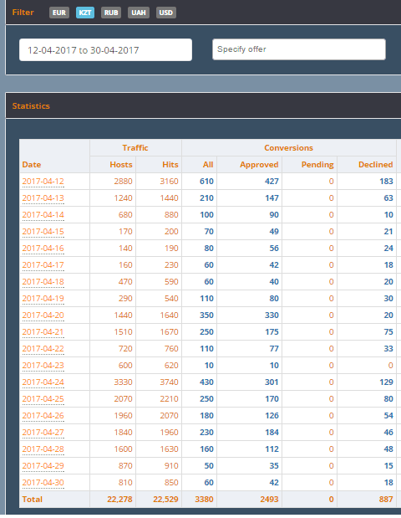Sort by Declined conversions header
This screenshot has width=401, height=518.
(x=376, y=165)
